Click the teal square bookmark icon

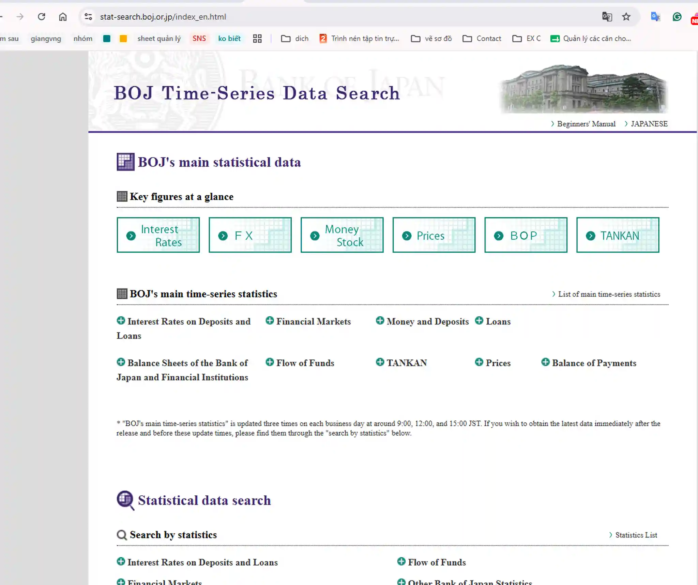[x=107, y=39]
